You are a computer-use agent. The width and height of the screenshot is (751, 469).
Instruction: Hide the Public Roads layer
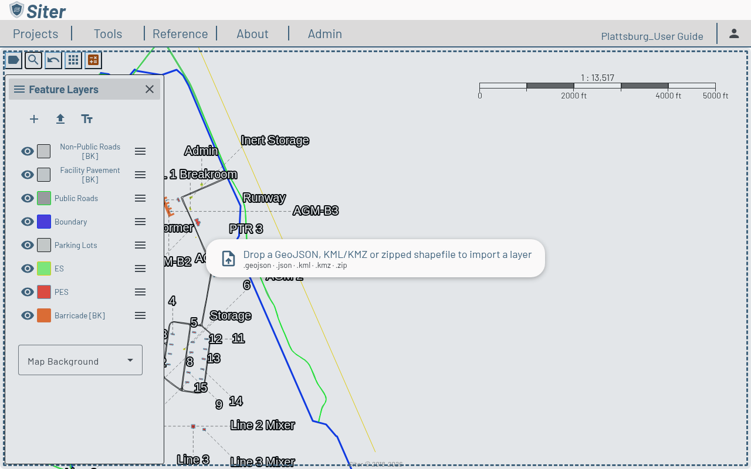[x=28, y=198]
